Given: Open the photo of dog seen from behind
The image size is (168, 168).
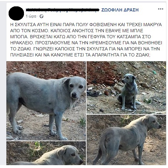Looking at the screenshot, I should tap(126, 140).
